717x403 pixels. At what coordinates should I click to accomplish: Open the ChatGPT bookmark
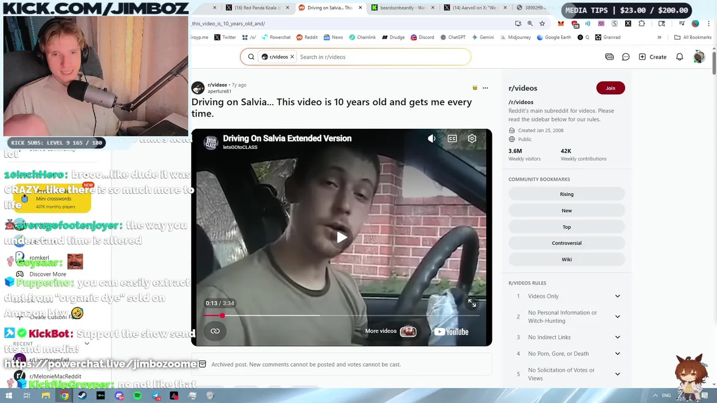coord(453,38)
